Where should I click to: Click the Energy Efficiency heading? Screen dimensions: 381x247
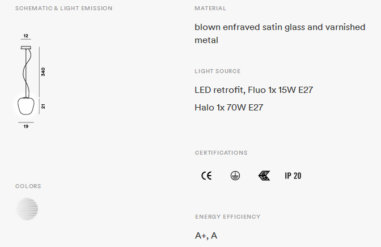click(228, 216)
